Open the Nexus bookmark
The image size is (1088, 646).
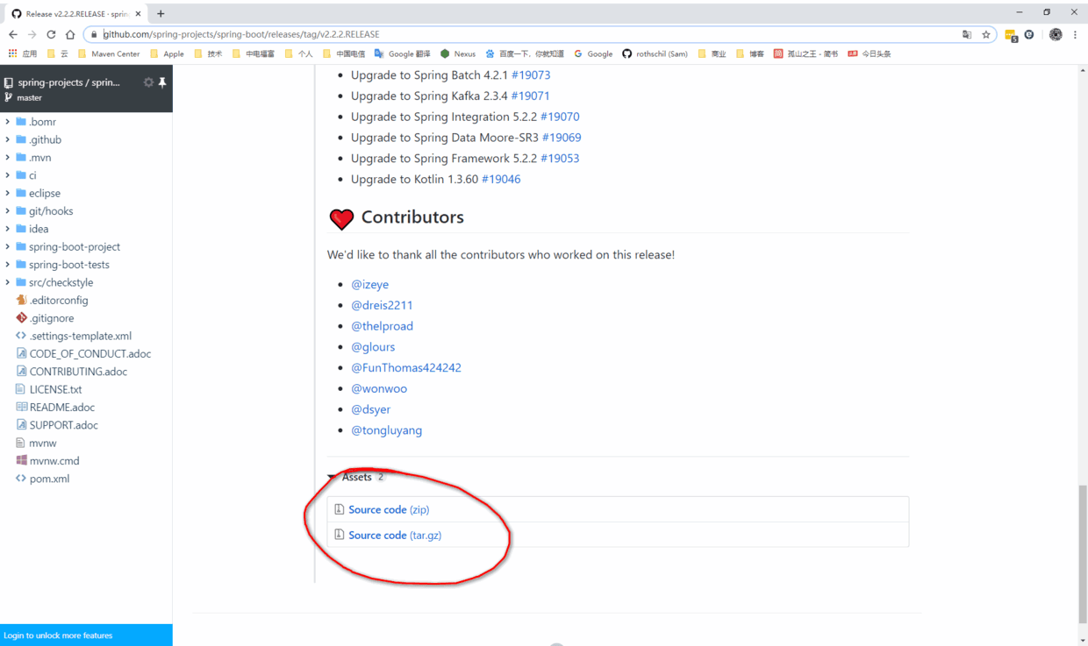tap(458, 53)
